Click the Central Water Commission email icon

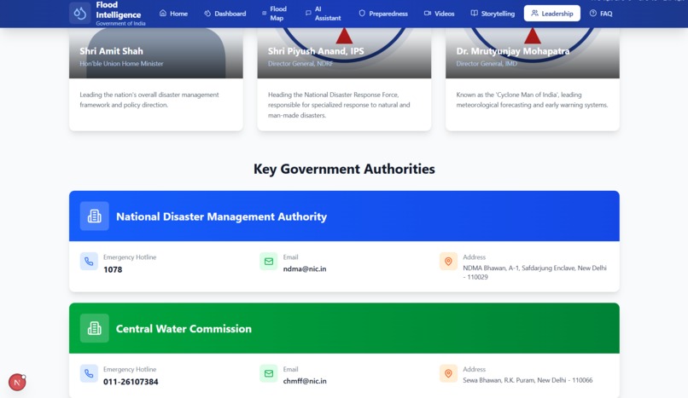coord(269,373)
